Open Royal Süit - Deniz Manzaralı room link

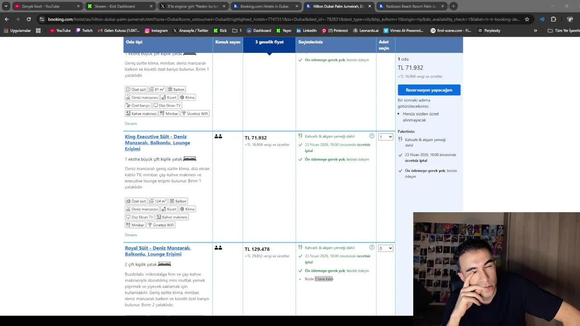point(158,251)
